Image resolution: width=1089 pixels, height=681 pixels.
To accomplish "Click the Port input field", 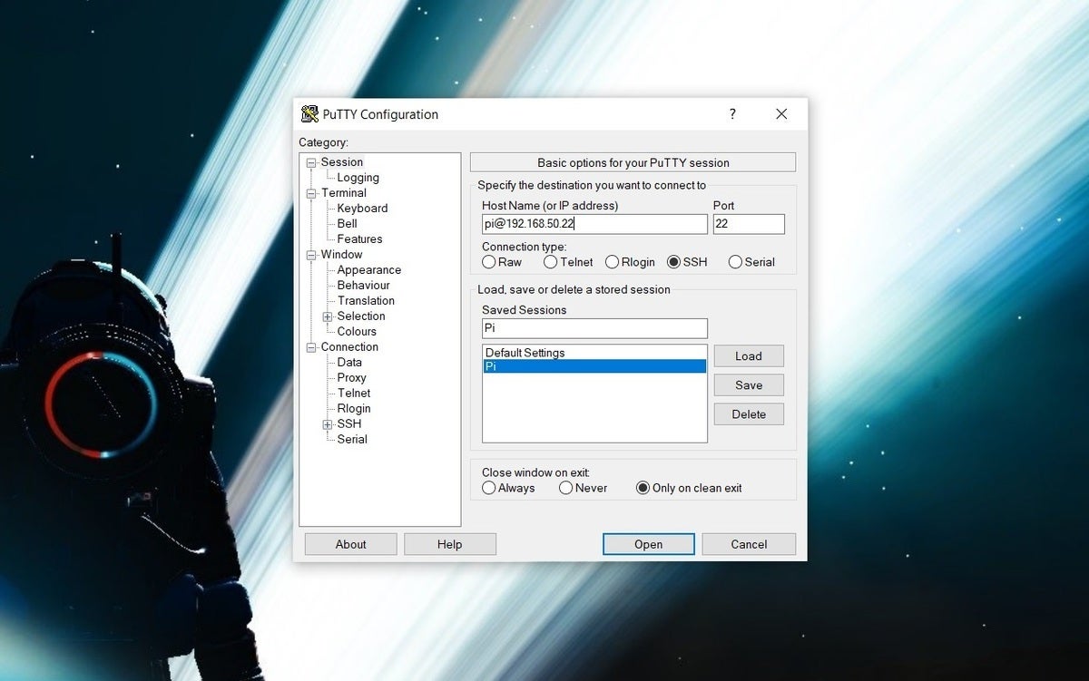I will [749, 224].
